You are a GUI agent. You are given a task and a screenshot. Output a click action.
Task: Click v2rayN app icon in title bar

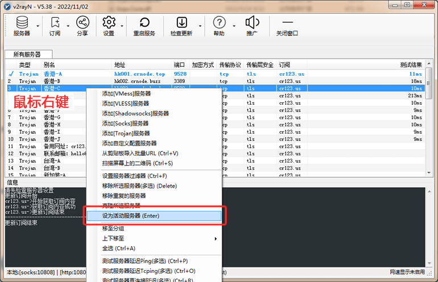coord(7,6)
